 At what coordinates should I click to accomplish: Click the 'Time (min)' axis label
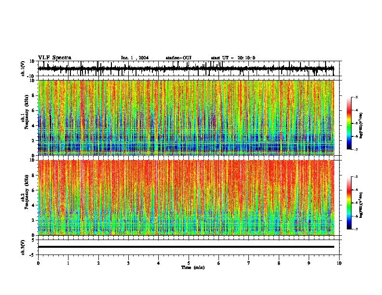coord(193,268)
